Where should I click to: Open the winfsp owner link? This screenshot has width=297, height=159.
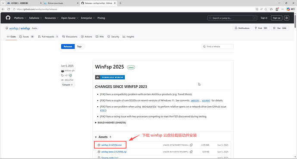click(14, 28)
